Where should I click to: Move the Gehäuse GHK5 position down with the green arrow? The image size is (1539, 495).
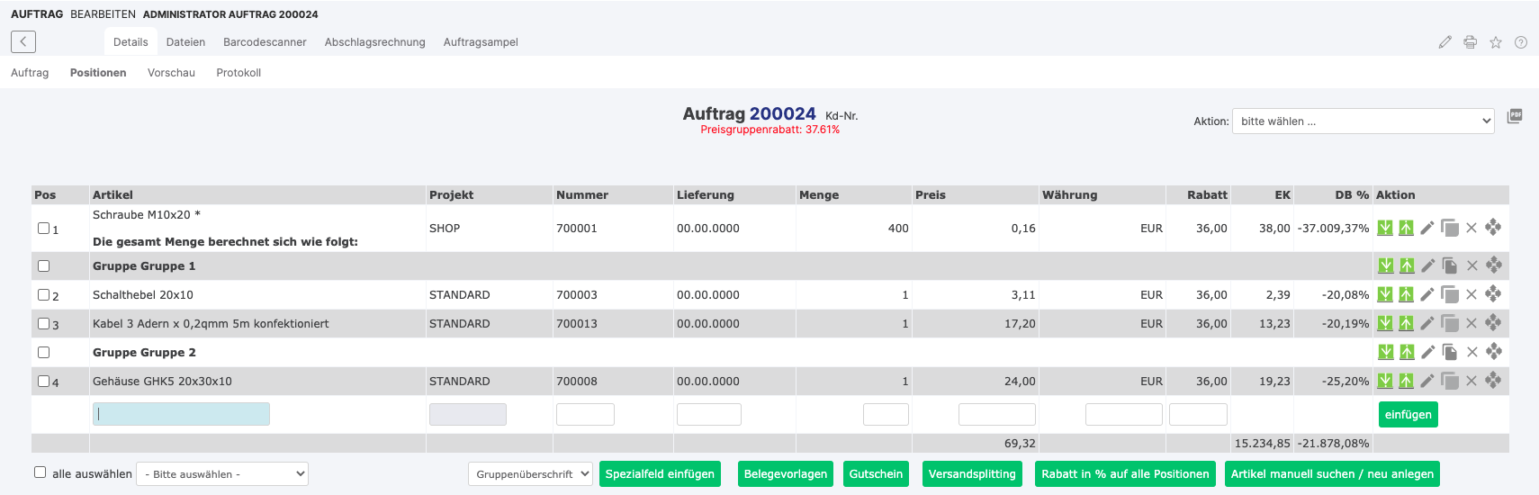[1385, 381]
